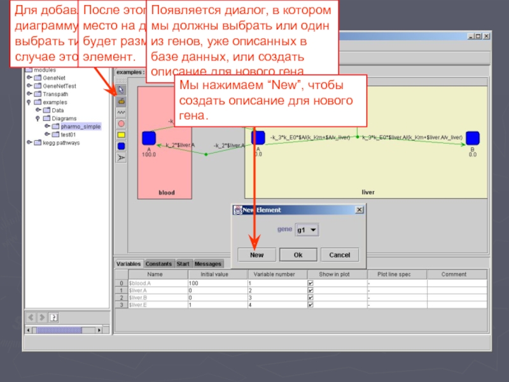Viewport: 509px width, 382px height.
Task: Expand the test01 tree node
Action: coord(47,134)
